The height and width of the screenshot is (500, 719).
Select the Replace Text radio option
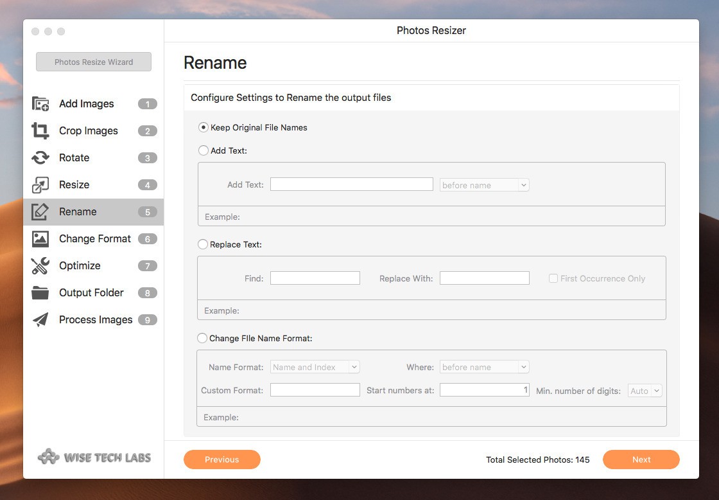coord(203,244)
